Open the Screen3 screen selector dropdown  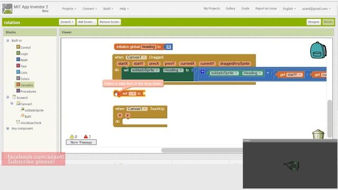click(67, 22)
